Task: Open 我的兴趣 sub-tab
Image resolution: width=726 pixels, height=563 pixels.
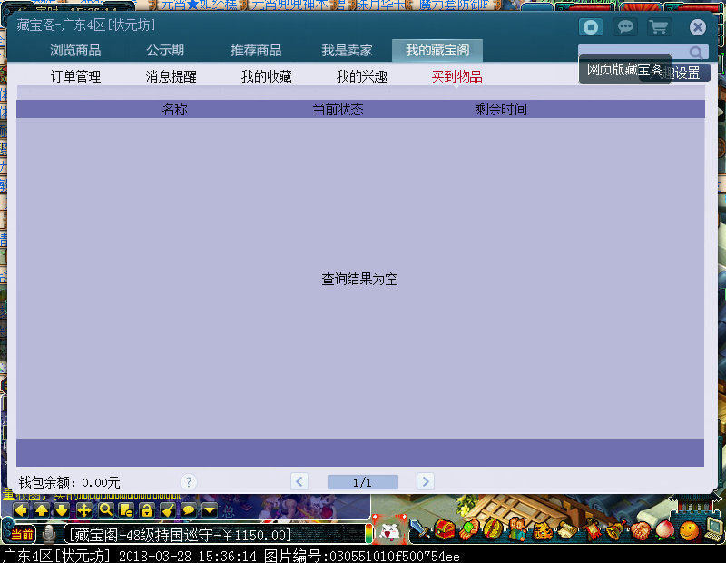Action: pyautogui.click(x=362, y=76)
